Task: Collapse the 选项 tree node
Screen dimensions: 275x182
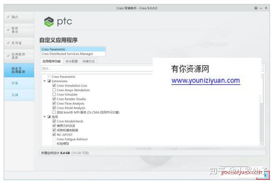Action: click(x=44, y=117)
